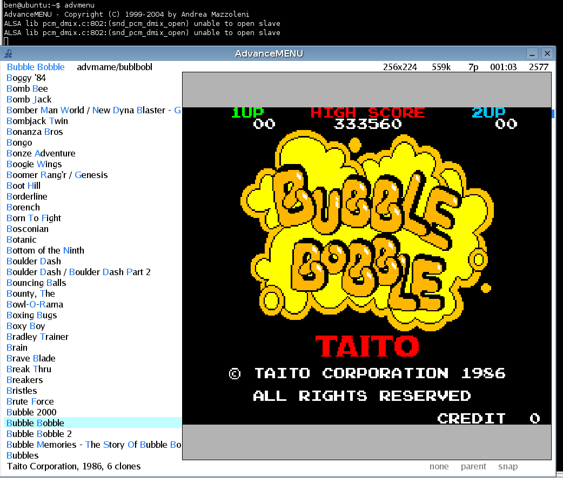Click the 256x224 resolution value
The image size is (563, 478).
pos(400,67)
